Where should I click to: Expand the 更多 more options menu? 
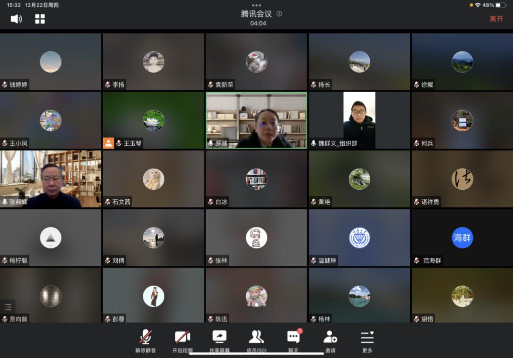367,340
